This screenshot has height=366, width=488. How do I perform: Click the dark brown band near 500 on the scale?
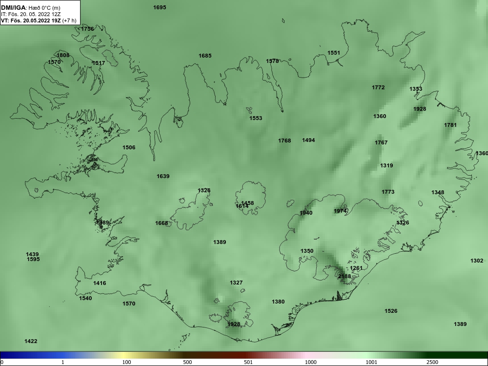[x=187, y=355]
